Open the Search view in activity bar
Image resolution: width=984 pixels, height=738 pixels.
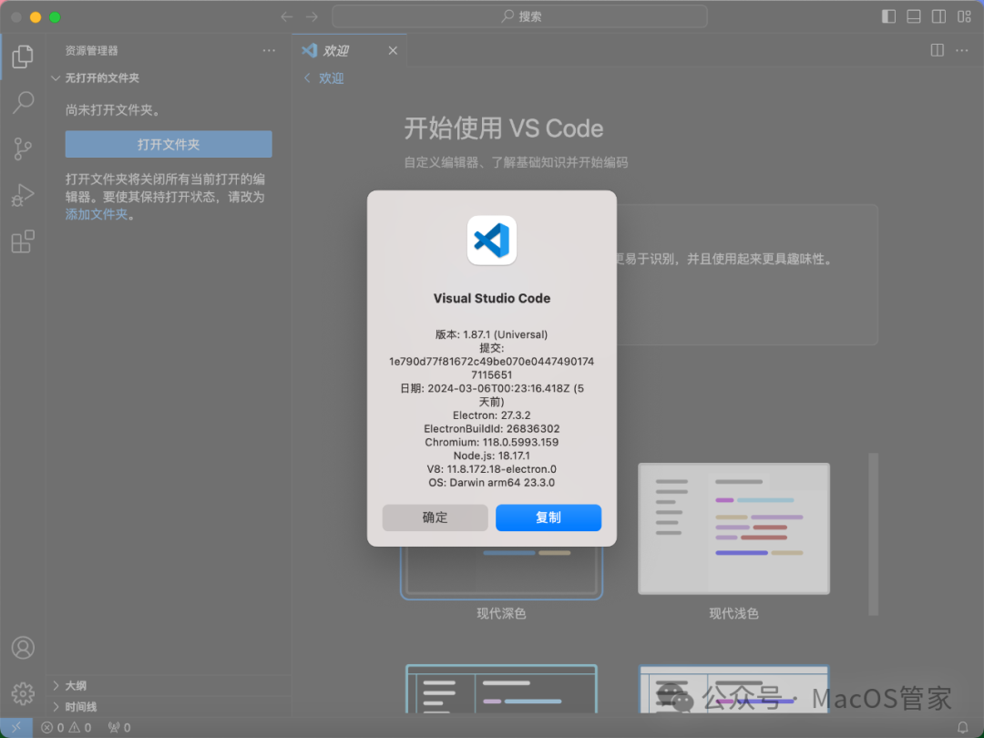pos(23,102)
